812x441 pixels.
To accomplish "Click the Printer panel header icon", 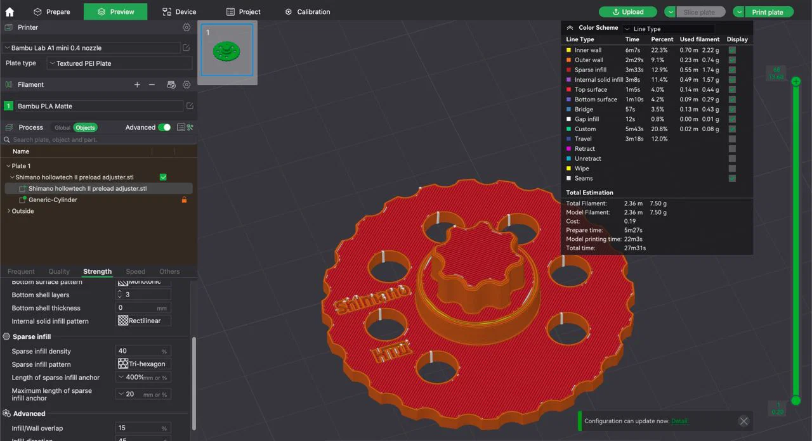I will (9, 27).
